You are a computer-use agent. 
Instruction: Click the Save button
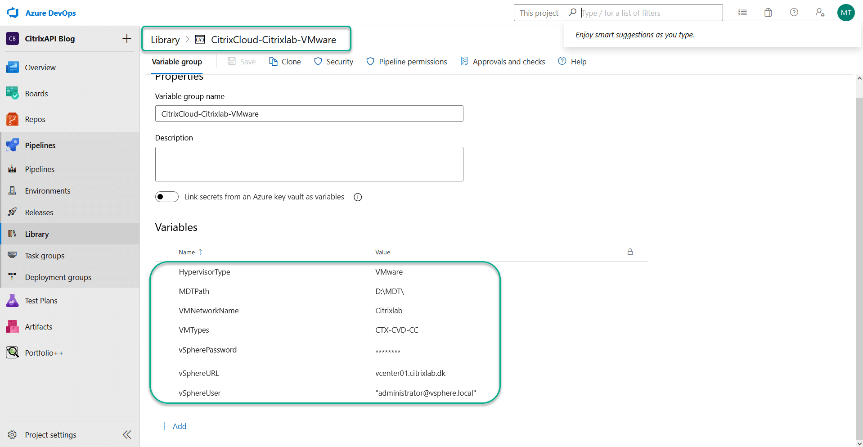(242, 62)
